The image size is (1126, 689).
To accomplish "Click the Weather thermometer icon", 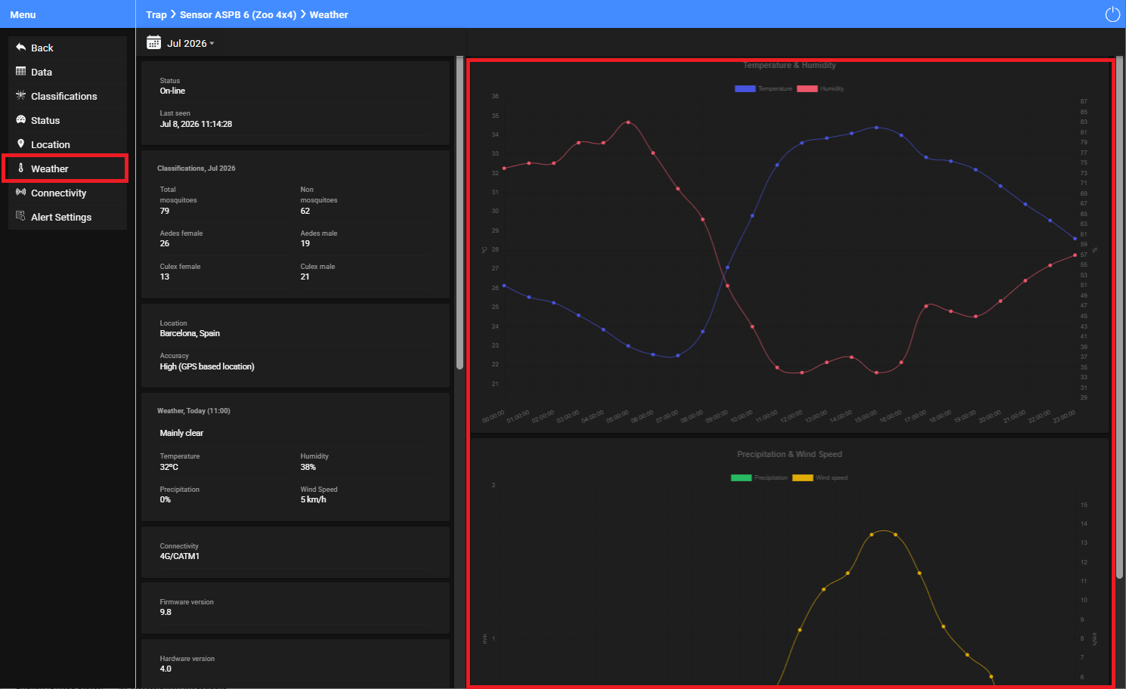I will click(21, 168).
